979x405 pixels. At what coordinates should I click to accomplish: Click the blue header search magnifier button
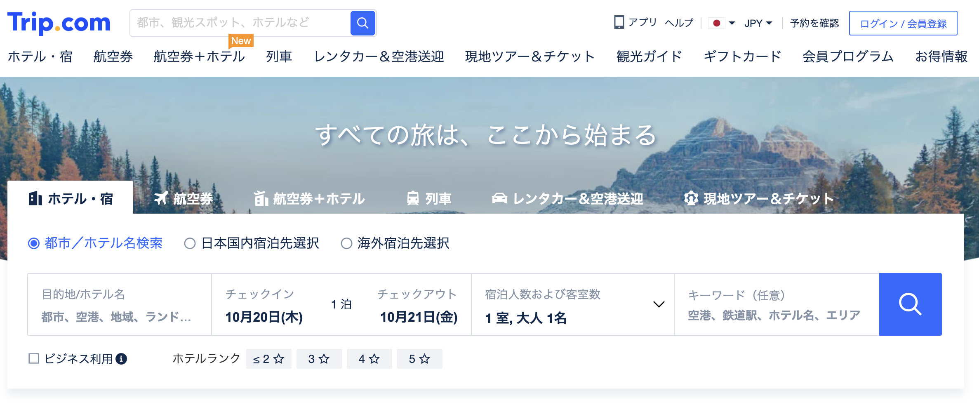[x=362, y=23]
